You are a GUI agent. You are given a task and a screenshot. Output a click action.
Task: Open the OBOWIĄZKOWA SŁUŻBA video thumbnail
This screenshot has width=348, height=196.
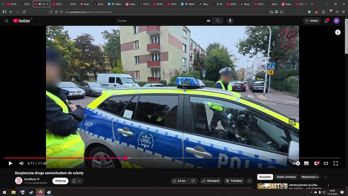tap(272, 186)
